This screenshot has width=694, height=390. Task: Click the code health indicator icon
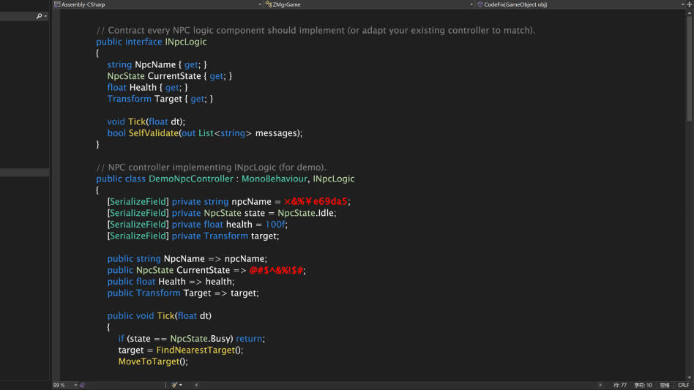tap(83, 385)
